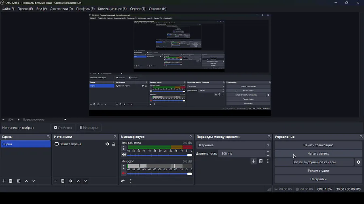Unmute the Микр/доп channel
Viewport: 364px width, 204px height.
tap(124, 173)
